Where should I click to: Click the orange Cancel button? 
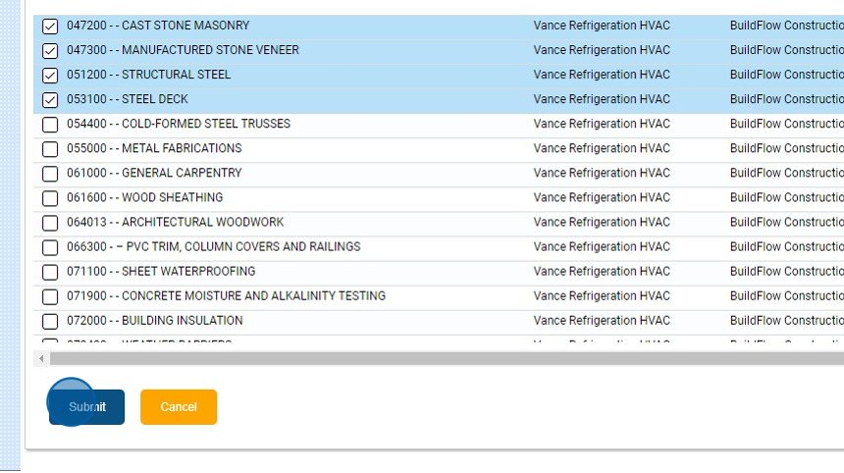pyautogui.click(x=179, y=407)
